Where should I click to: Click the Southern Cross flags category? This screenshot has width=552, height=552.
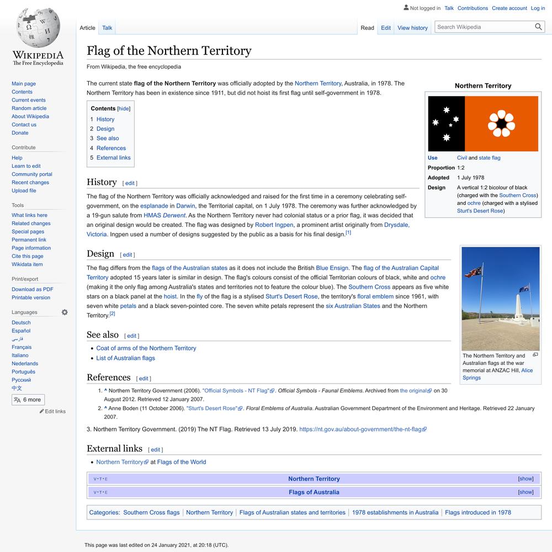(x=151, y=513)
